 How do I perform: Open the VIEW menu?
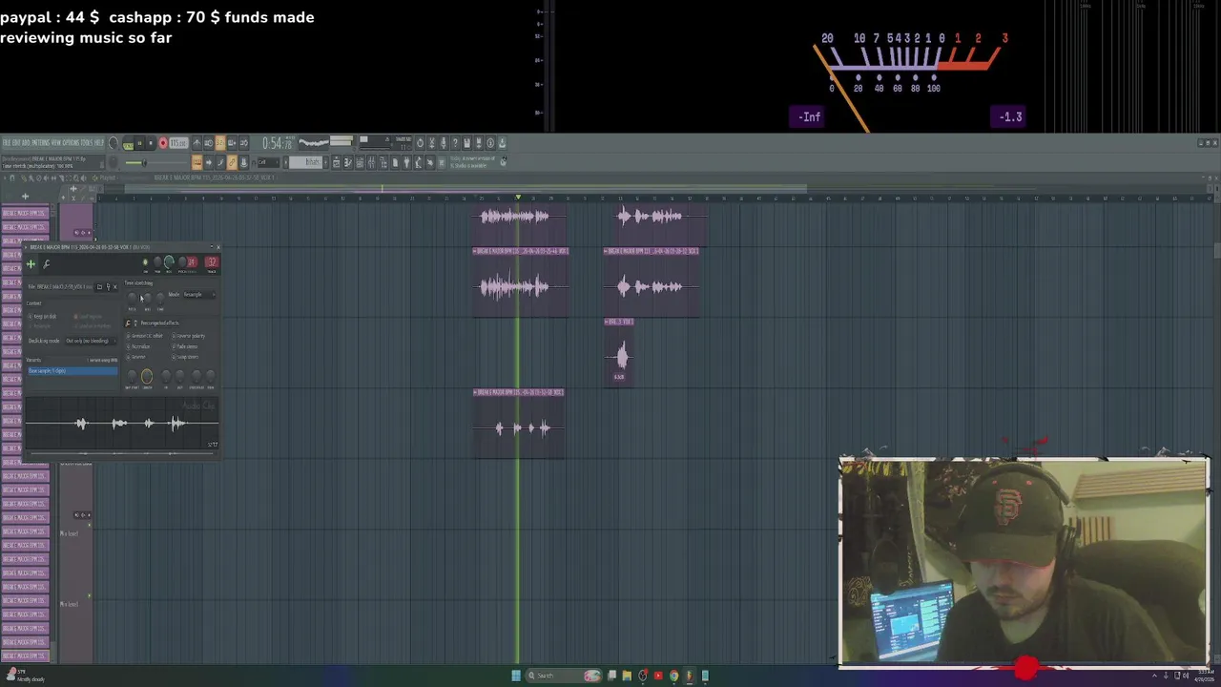(56, 142)
